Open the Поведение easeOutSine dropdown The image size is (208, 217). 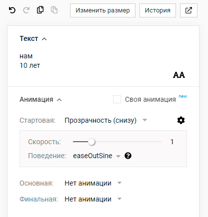pyautogui.click(x=96, y=156)
